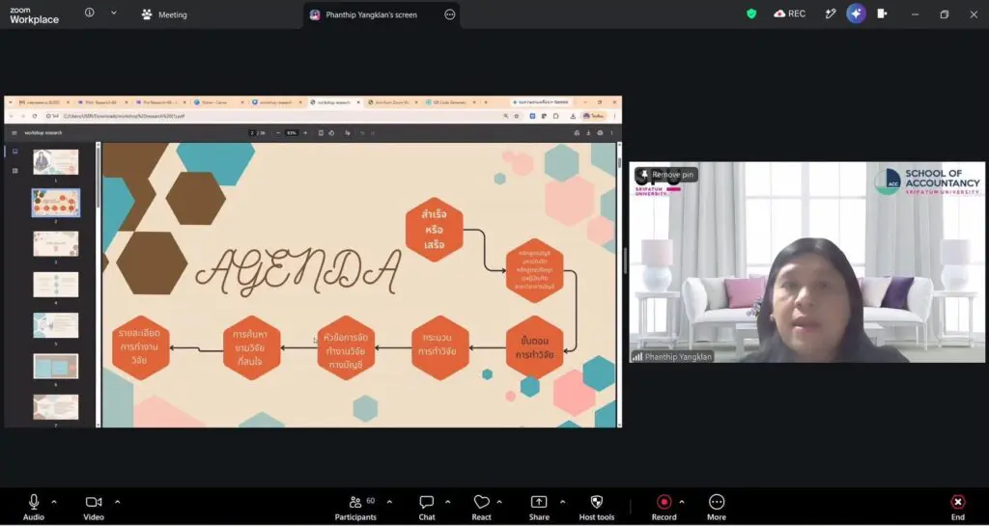Open options menu on shared screen tab
The image size is (989, 526).
(x=450, y=14)
